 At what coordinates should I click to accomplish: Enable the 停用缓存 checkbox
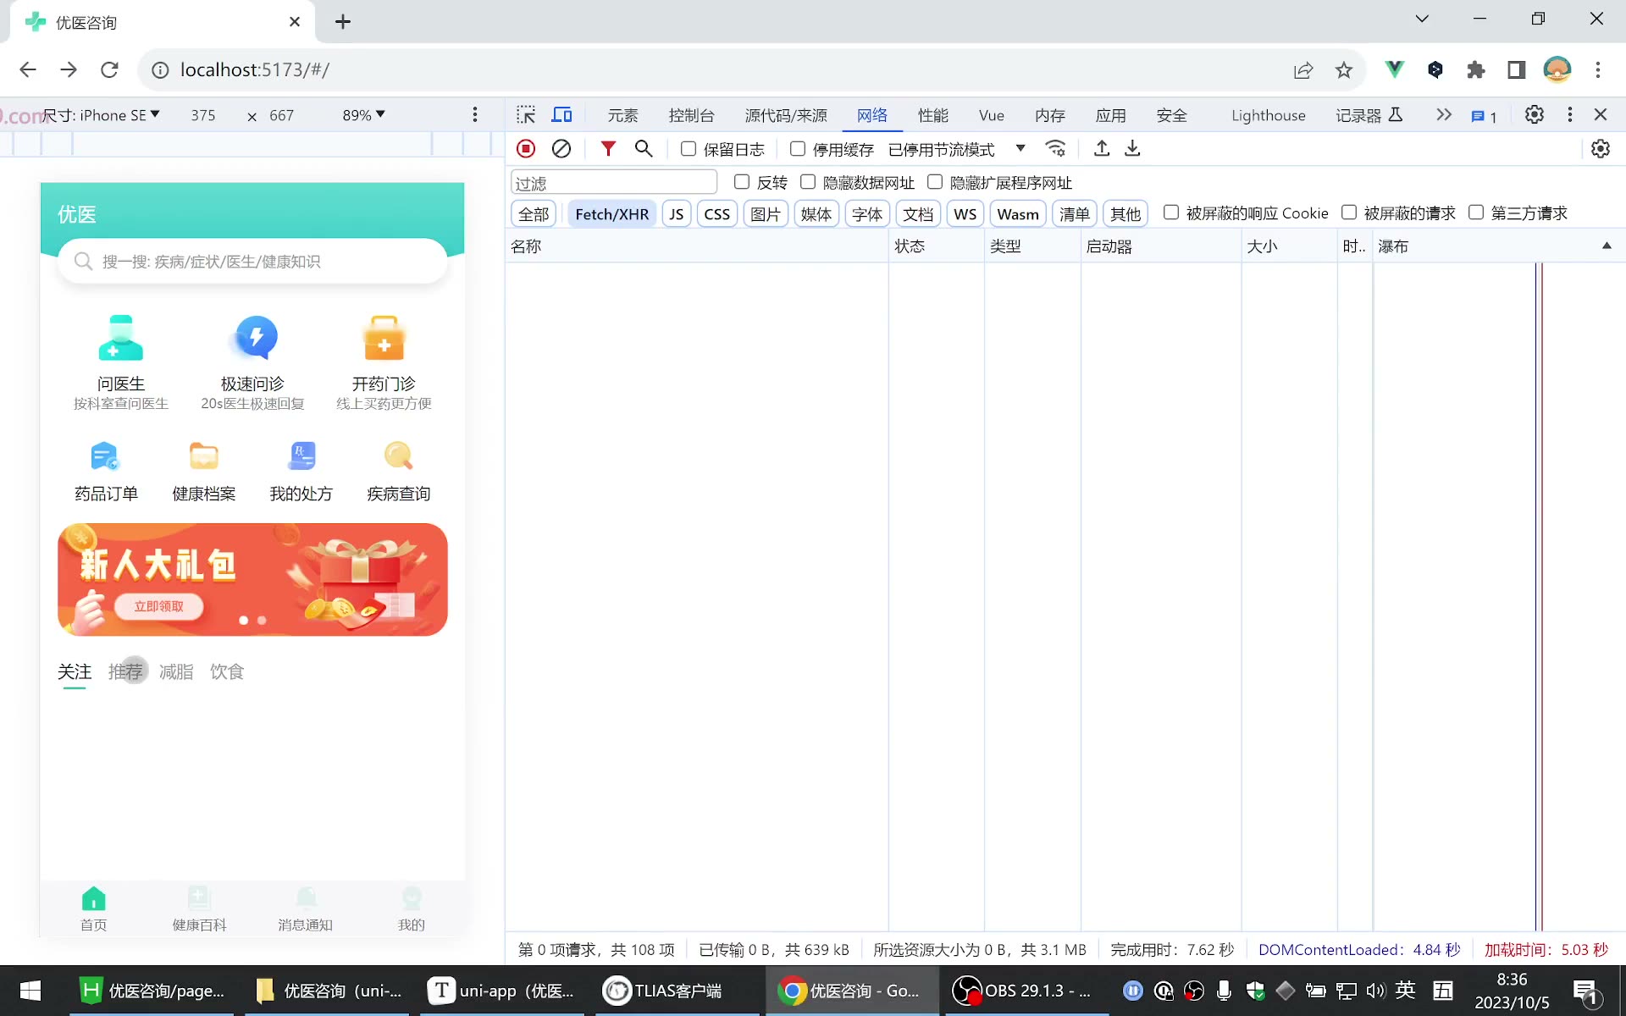pos(798,149)
